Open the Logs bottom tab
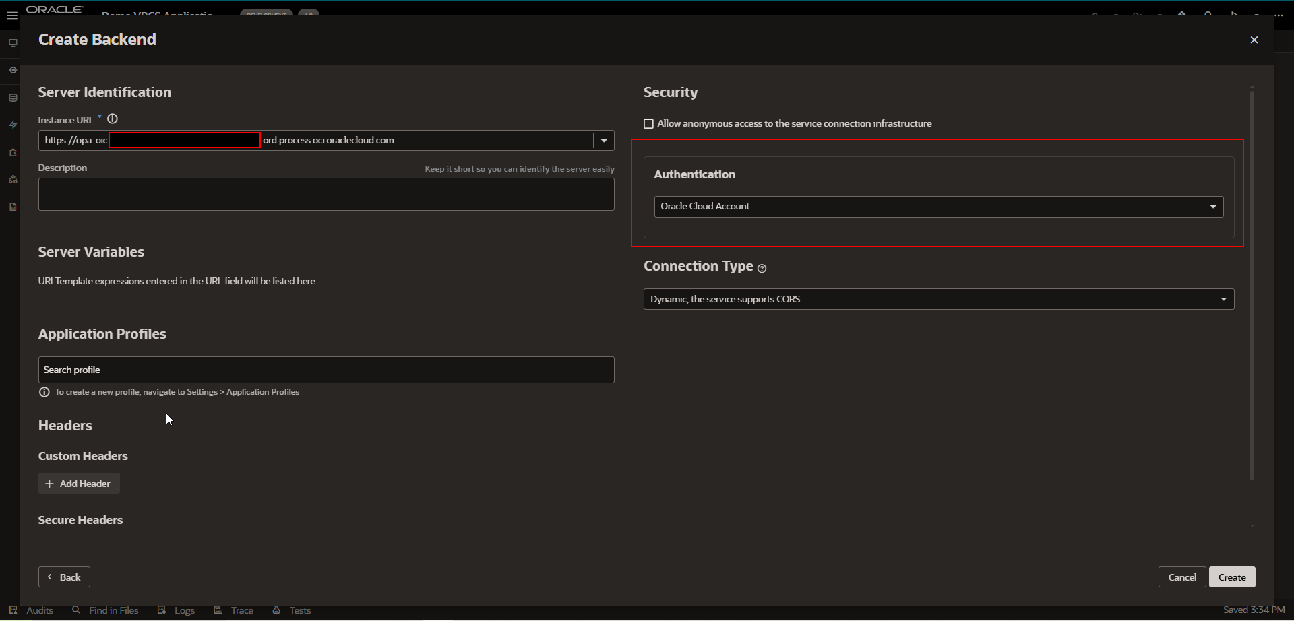Viewport: 1294px width, 621px height. click(176, 610)
